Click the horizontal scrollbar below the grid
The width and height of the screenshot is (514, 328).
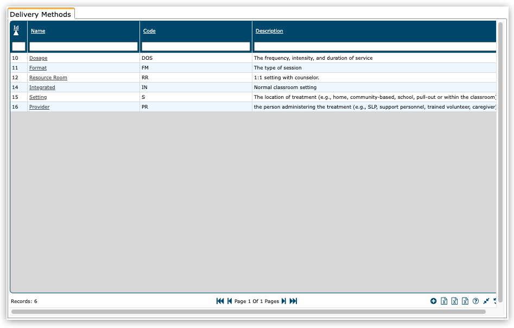[248, 312]
